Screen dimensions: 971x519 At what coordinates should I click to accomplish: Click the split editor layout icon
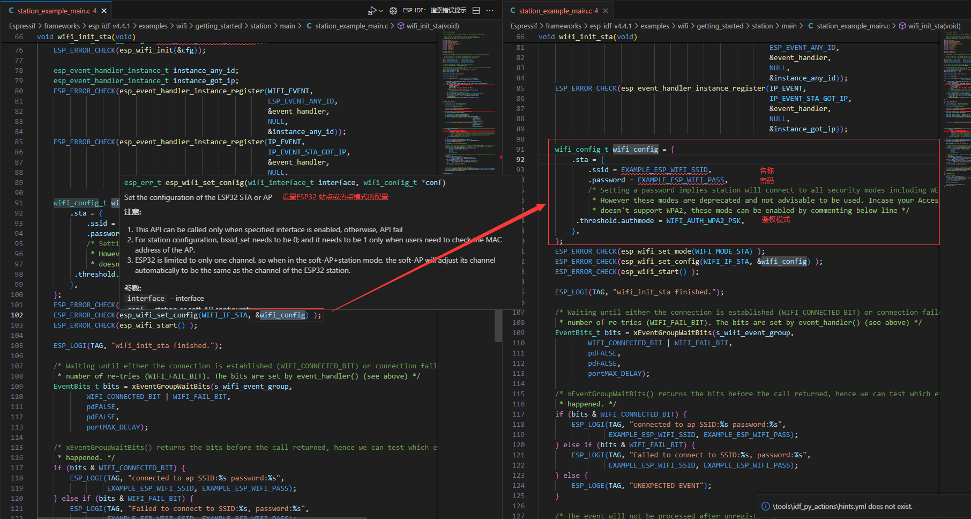coord(476,11)
